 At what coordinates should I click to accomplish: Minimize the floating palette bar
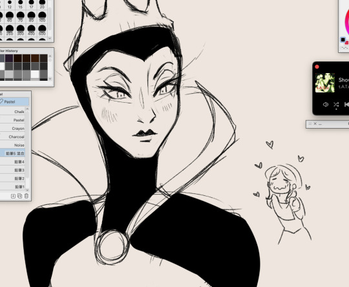pyautogui.click(x=320, y=124)
